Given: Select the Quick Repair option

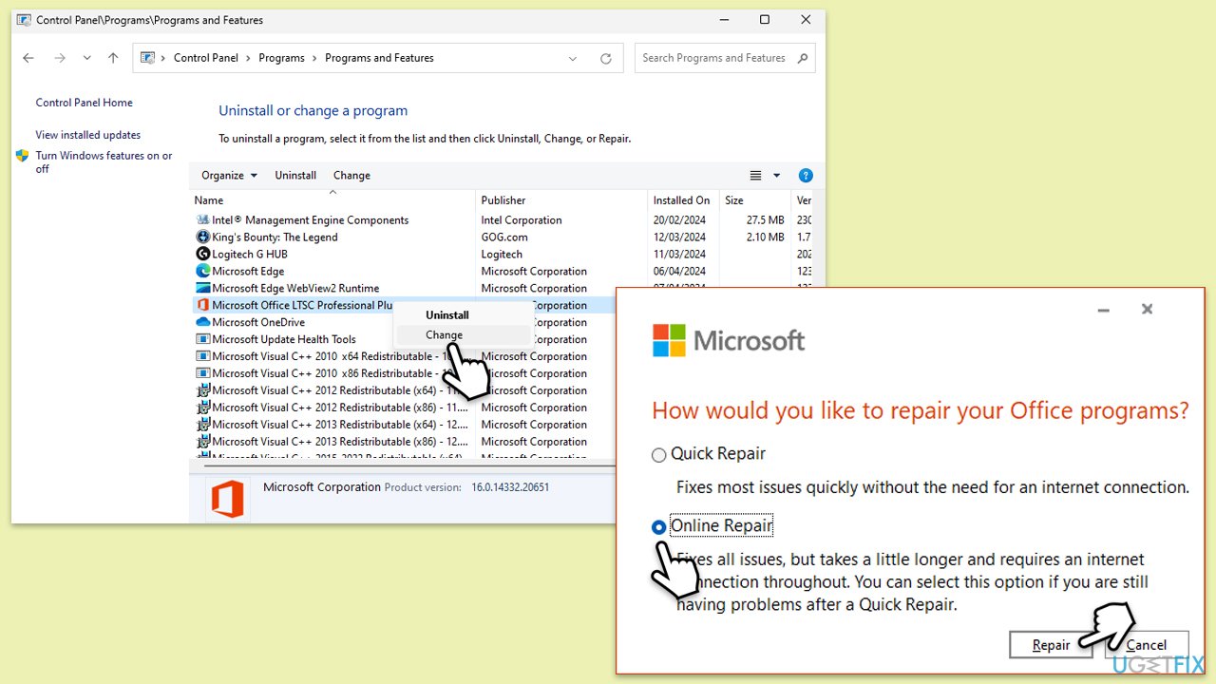Looking at the screenshot, I should tap(659, 455).
